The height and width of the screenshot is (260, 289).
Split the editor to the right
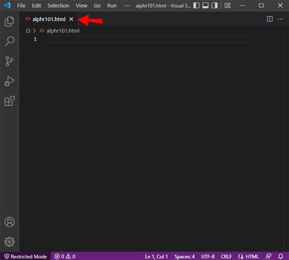269,19
